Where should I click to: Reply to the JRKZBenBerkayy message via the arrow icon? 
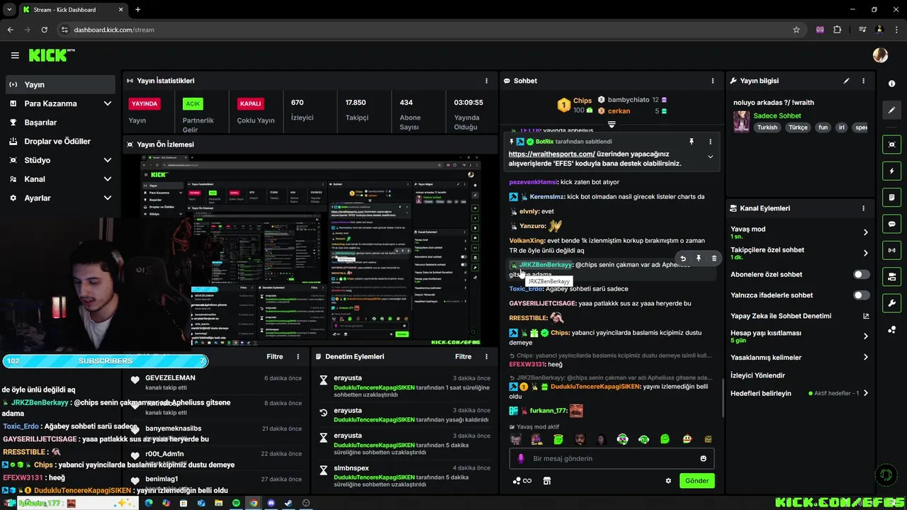pos(682,259)
